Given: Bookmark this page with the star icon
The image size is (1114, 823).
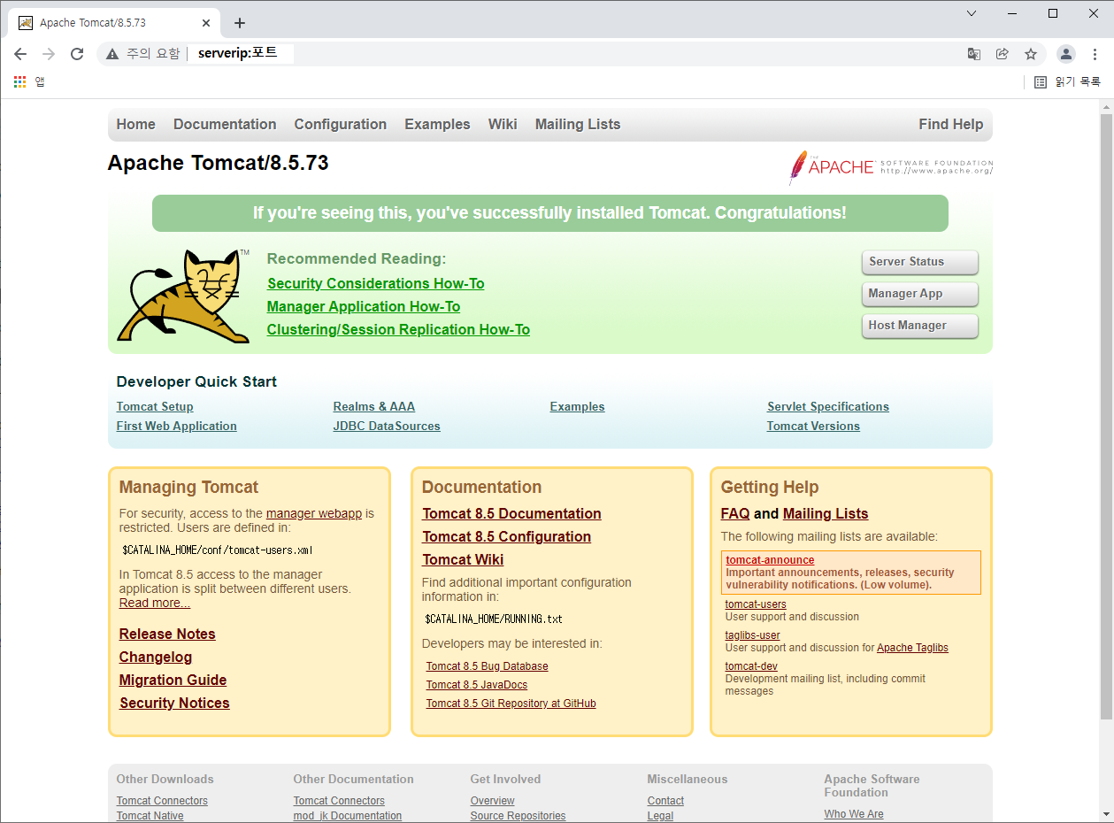Looking at the screenshot, I should click(x=1031, y=54).
